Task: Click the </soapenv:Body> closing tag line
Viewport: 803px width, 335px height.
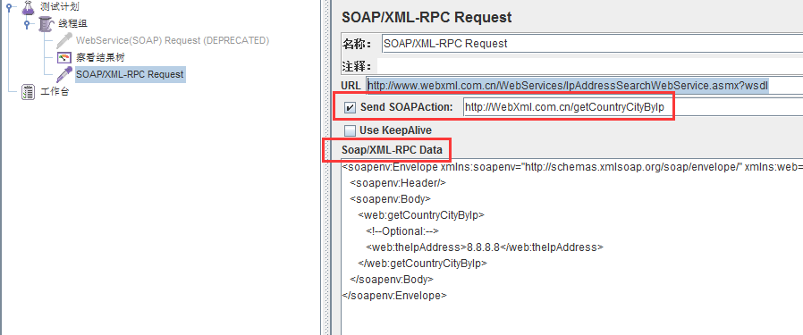Action: (392, 280)
